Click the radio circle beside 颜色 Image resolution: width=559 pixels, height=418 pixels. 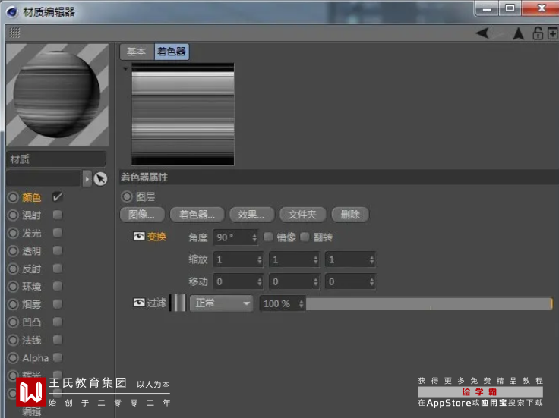13,197
